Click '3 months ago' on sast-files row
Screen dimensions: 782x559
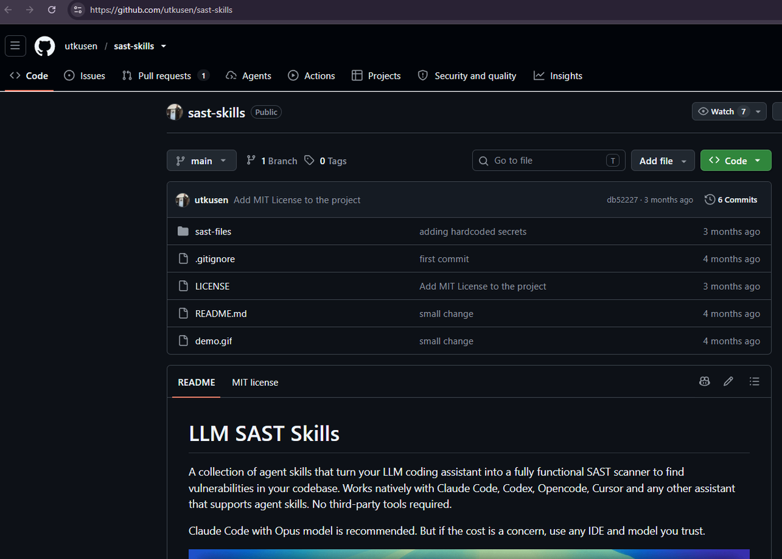731,231
